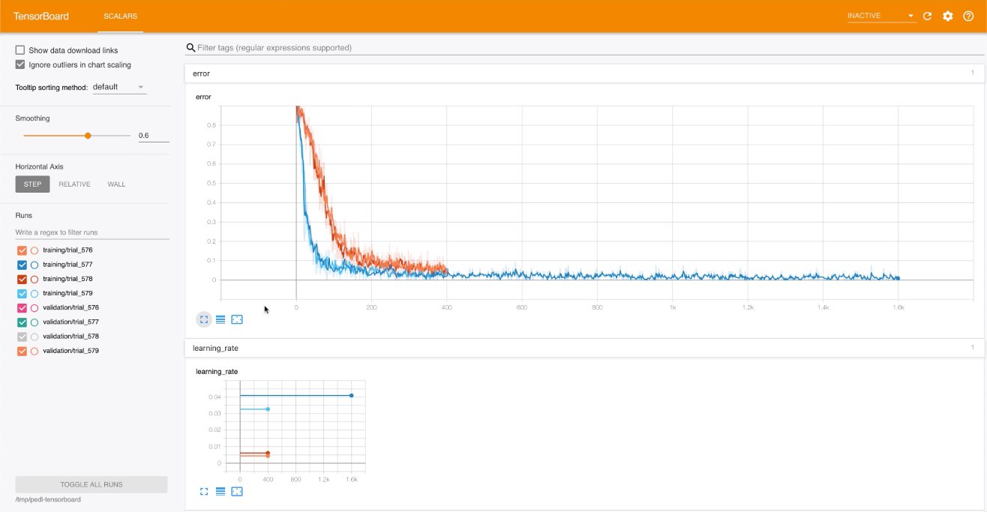This screenshot has height=512, width=987.
Task: Click the 1.6k tick on error chart
Action: tap(898, 308)
